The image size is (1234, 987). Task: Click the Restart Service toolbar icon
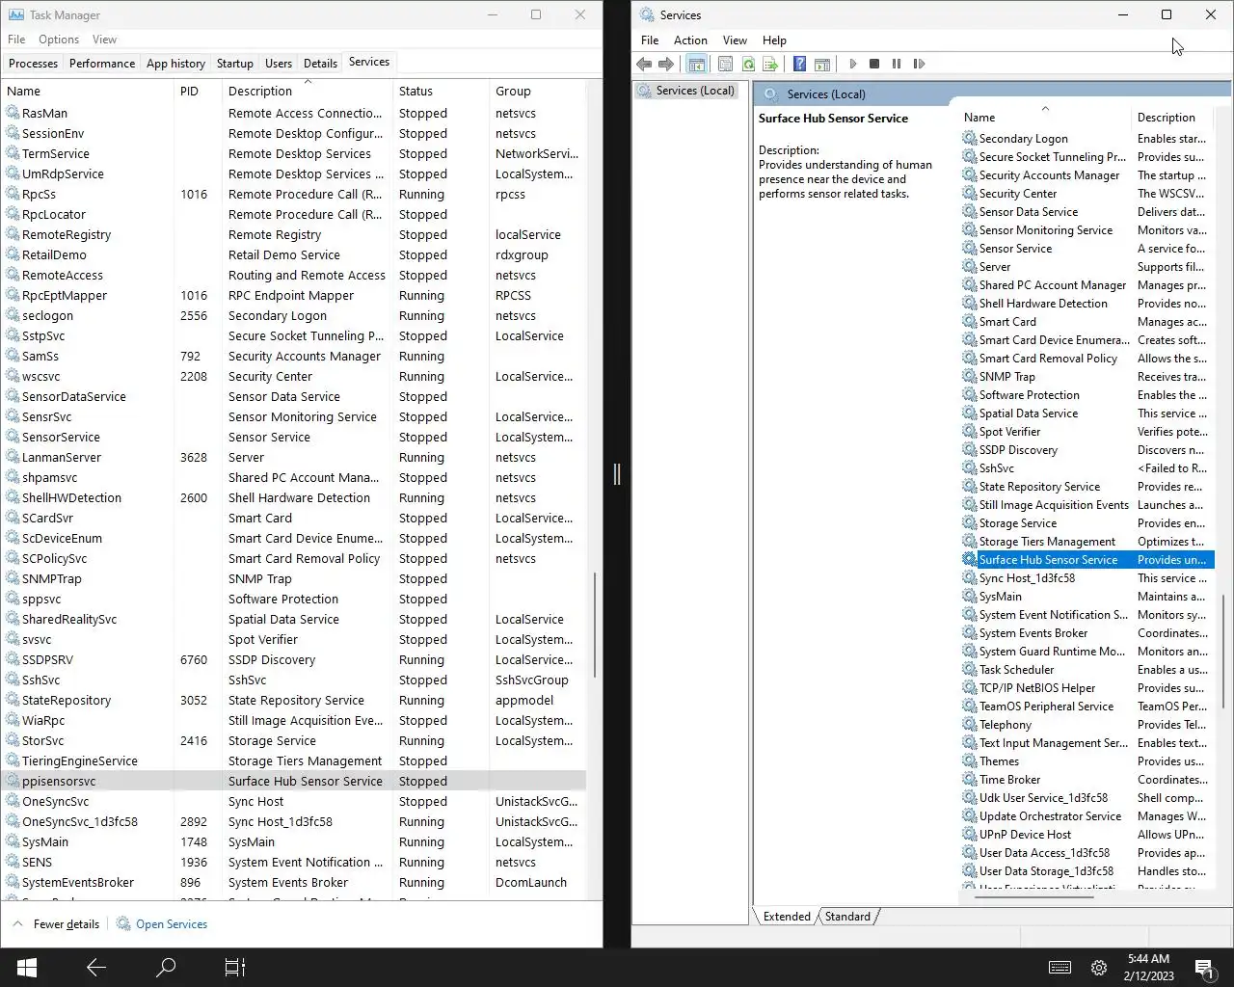click(x=919, y=64)
